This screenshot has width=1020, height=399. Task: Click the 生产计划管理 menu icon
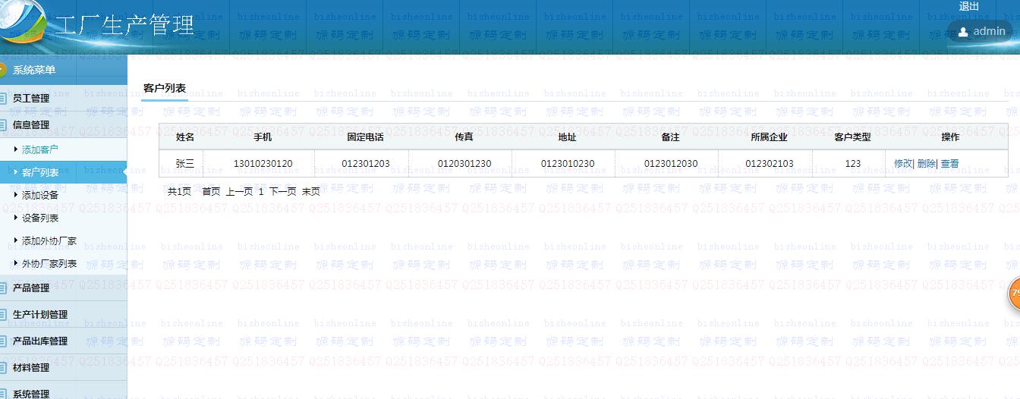click(3, 314)
